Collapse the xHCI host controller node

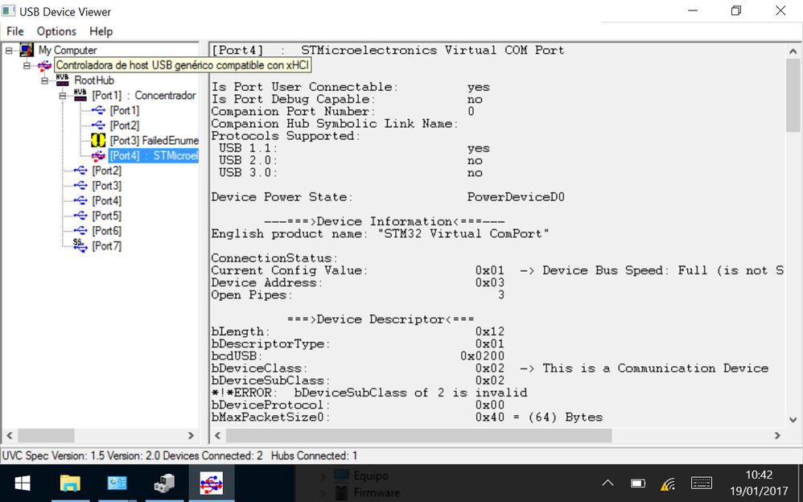click(x=27, y=65)
